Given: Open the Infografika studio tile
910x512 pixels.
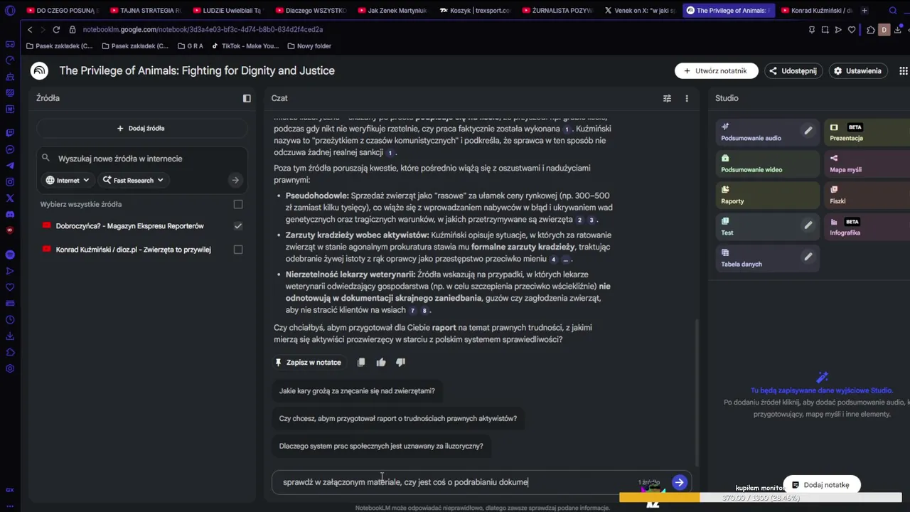Looking at the screenshot, I should pos(867,228).
